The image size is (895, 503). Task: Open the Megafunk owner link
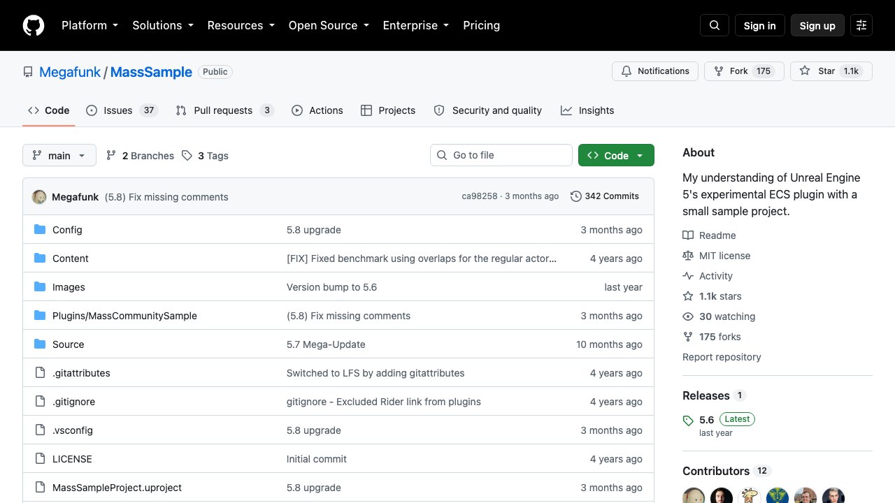point(70,72)
